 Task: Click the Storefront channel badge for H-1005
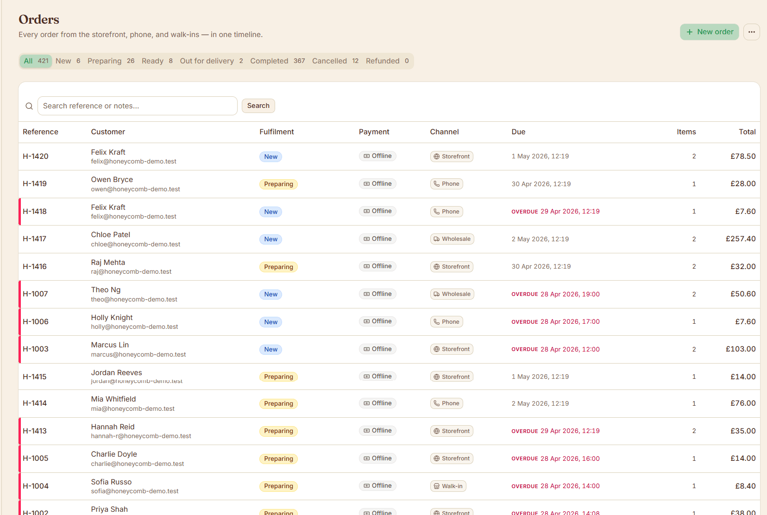(x=452, y=458)
